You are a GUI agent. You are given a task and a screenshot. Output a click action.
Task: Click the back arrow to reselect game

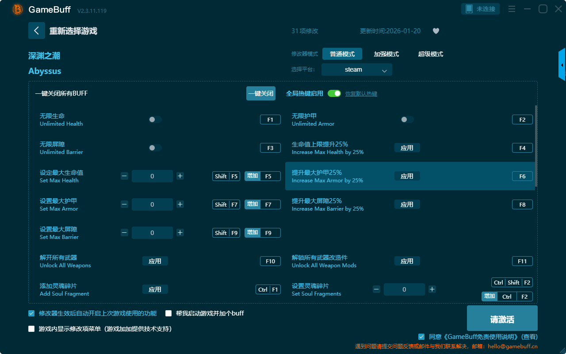(37, 31)
